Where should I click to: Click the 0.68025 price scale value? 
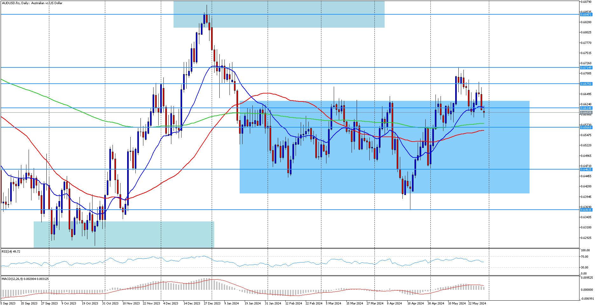[x=586, y=32]
